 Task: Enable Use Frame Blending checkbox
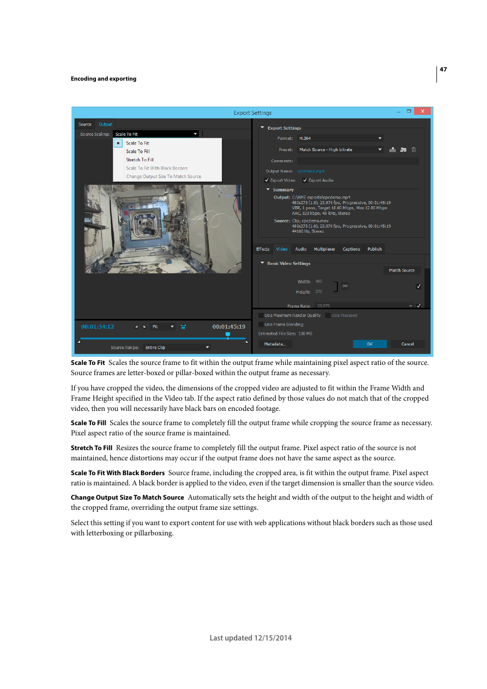click(261, 325)
